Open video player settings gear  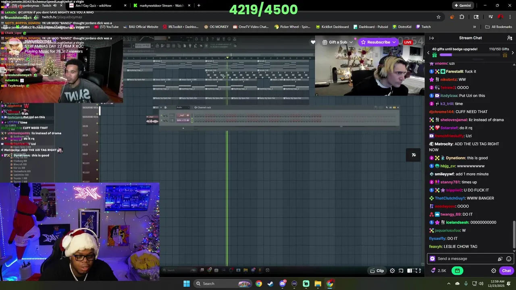click(392, 271)
